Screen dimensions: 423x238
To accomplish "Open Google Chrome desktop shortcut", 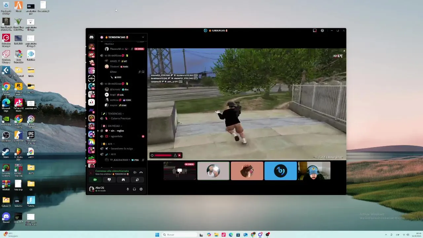I will [x=6, y=89].
